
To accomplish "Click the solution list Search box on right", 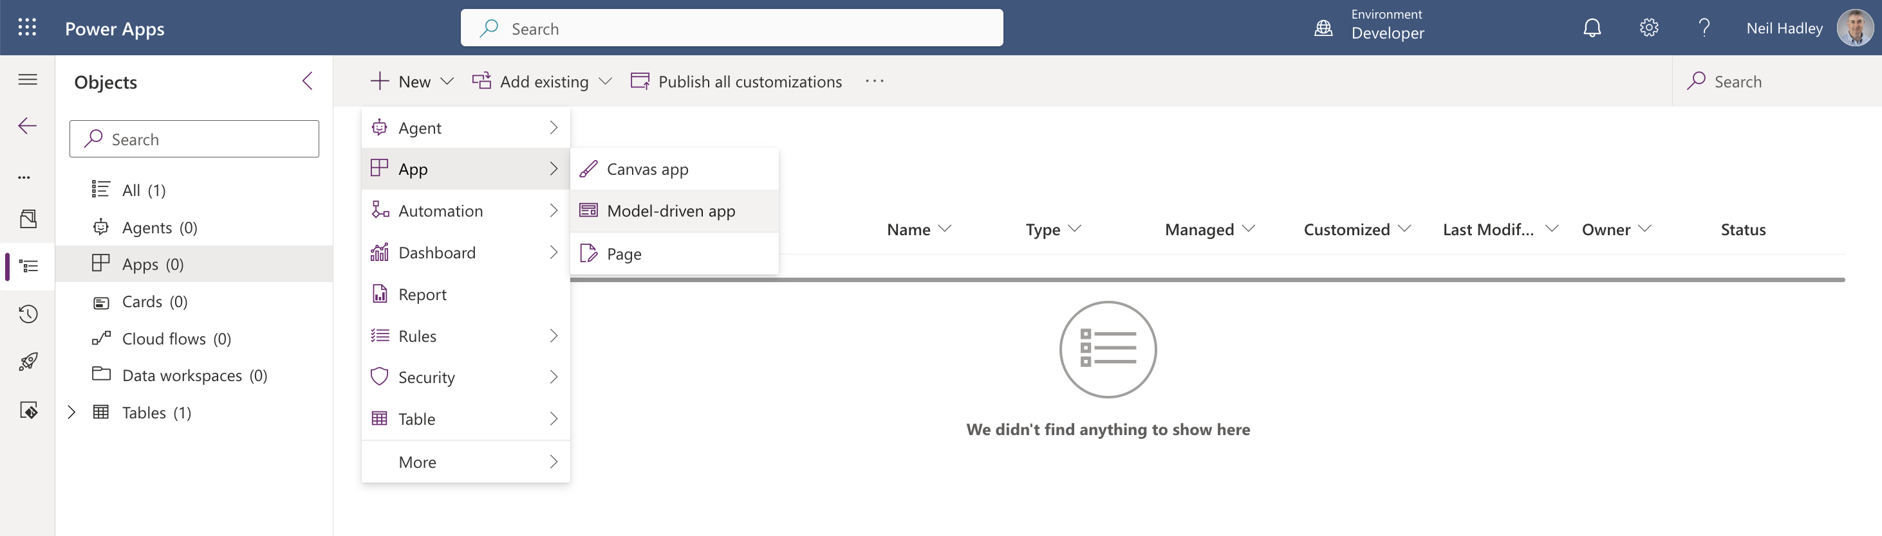I will pos(1777,81).
